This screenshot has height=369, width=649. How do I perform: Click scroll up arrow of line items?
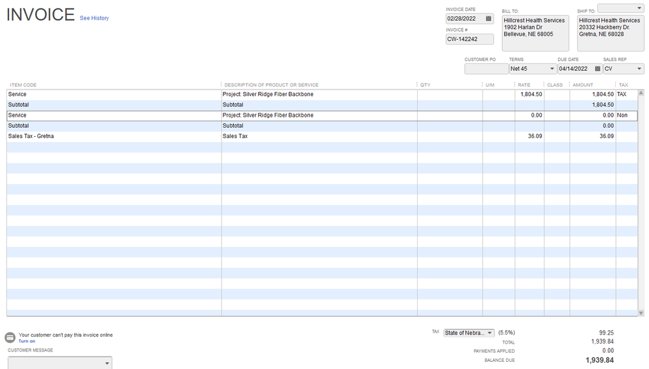641,93
